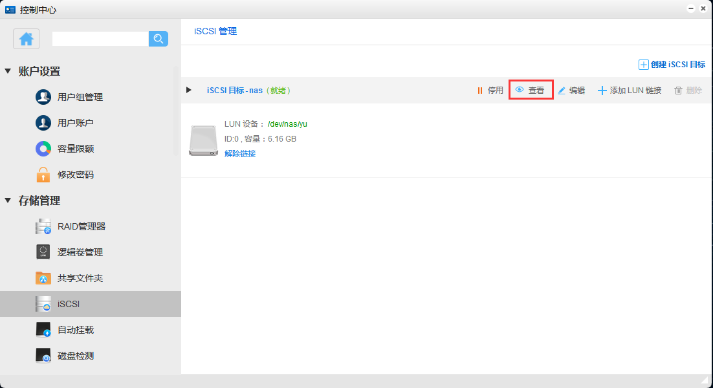The width and height of the screenshot is (713, 388).
Task: Select 用户账户 label in sidebar
Action: tap(76, 123)
